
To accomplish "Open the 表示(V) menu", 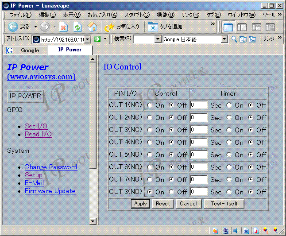I will click(72, 15).
